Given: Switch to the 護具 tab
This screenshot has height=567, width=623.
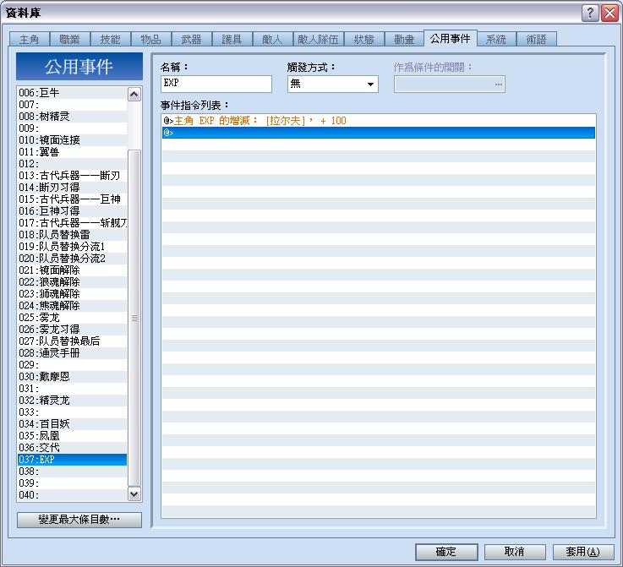Looking at the screenshot, I should [232, 40].
